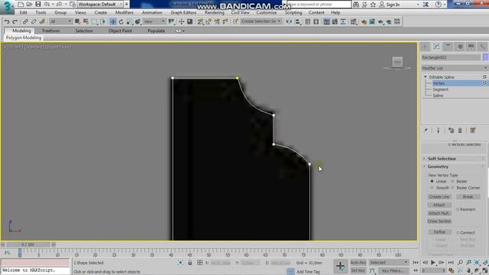This screenshot has width=489, height=275.
Task: Click the Play Animation button
Action: coord(433,263)
